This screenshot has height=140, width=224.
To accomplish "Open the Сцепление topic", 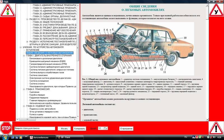I will point(34,92).
